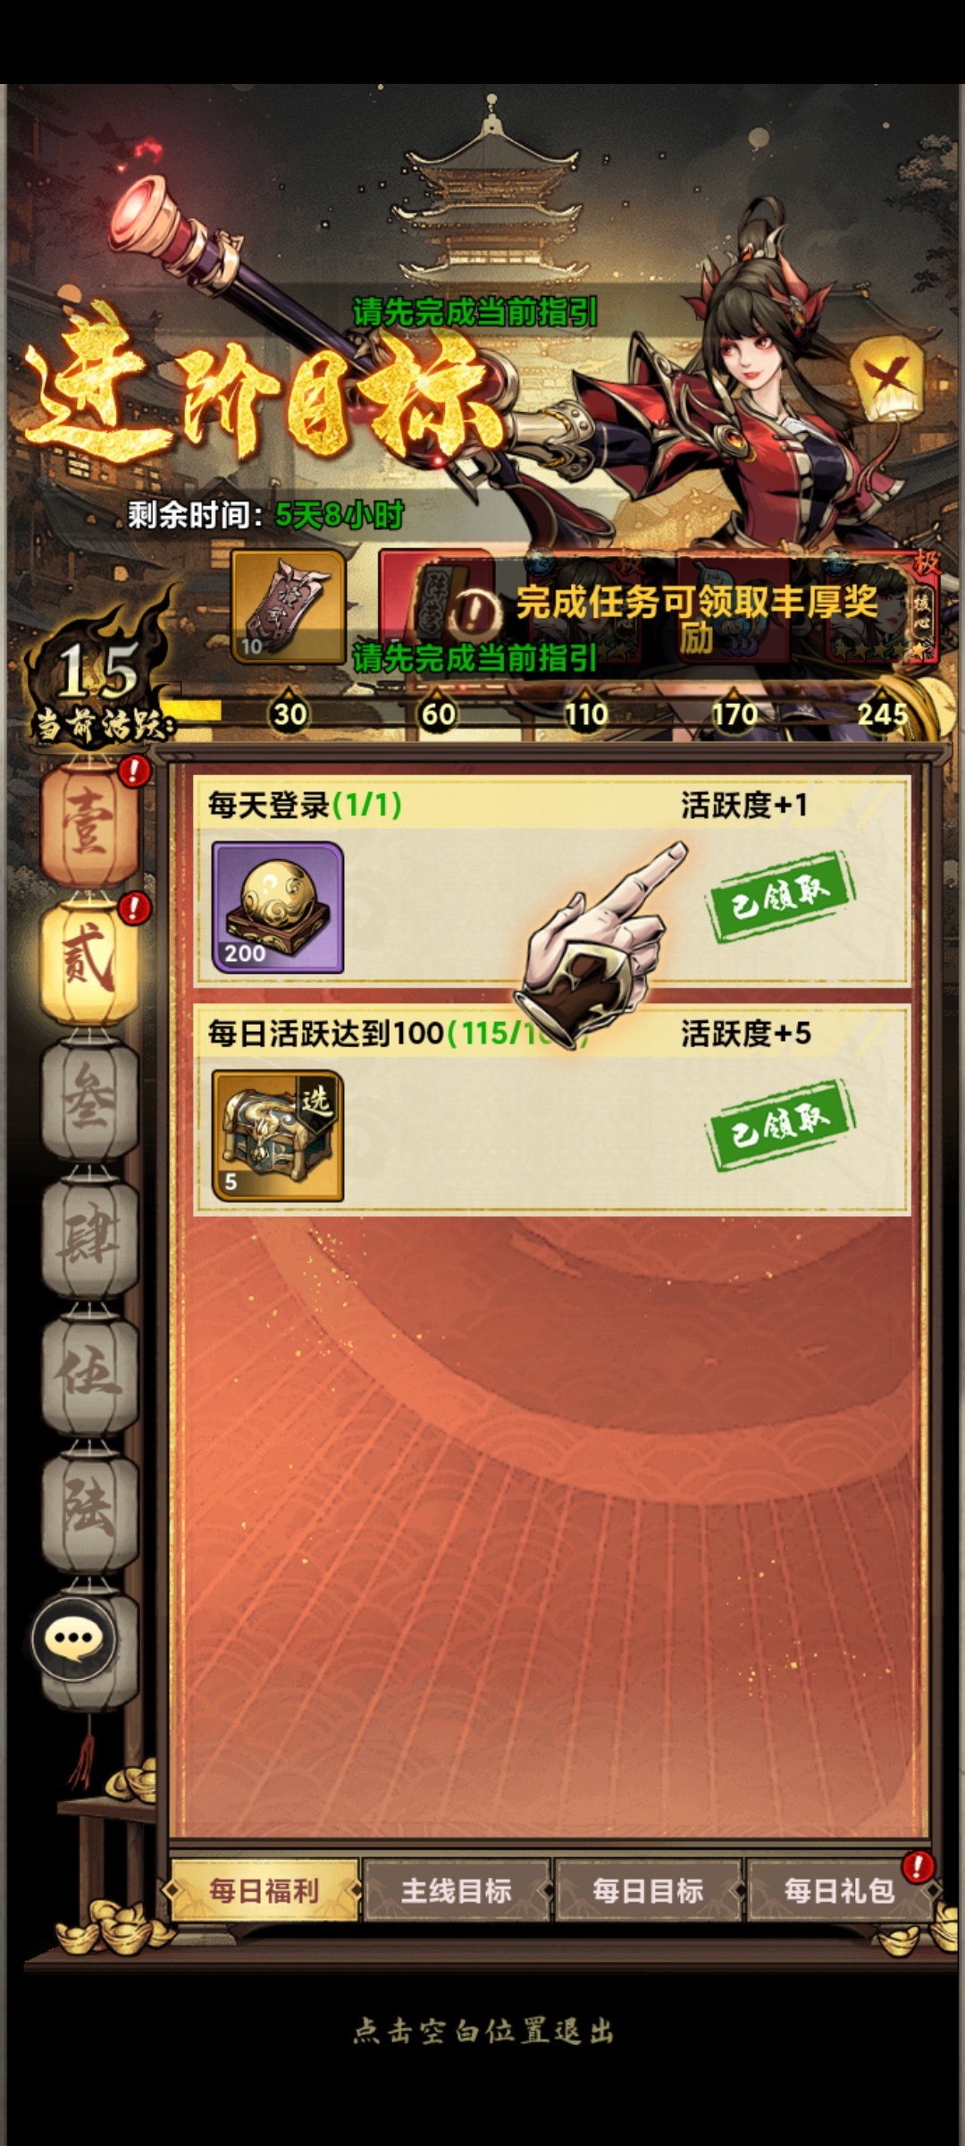Open the 每日目标 tab

pos(648,1890)
